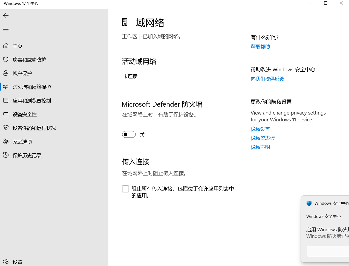349x266 pixels.
Task: Close the Windows 安全中心 window
Action: [x=341, y=3]
